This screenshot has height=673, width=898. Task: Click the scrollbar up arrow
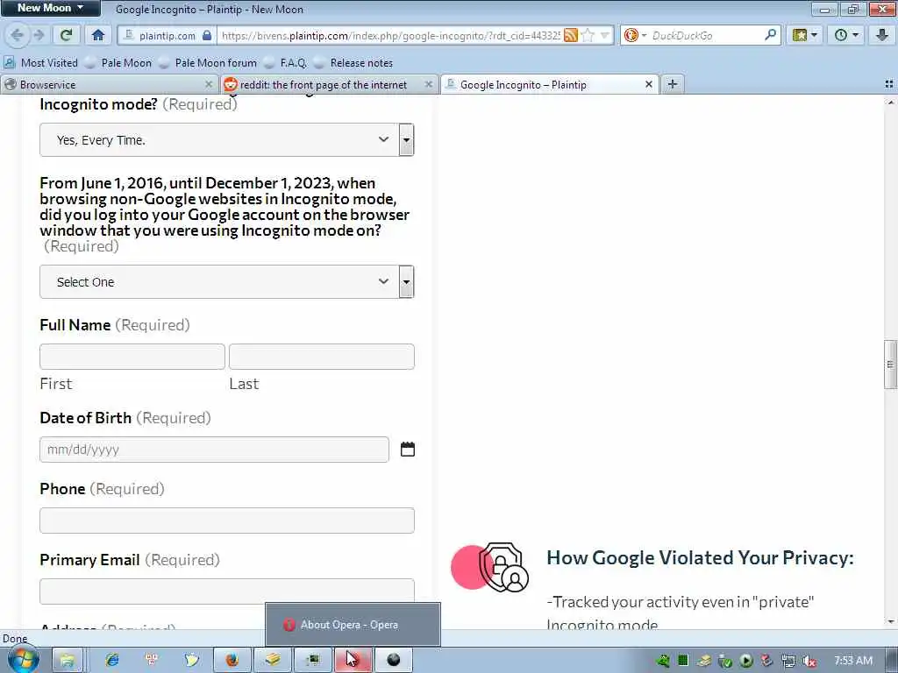coord(890,102)
